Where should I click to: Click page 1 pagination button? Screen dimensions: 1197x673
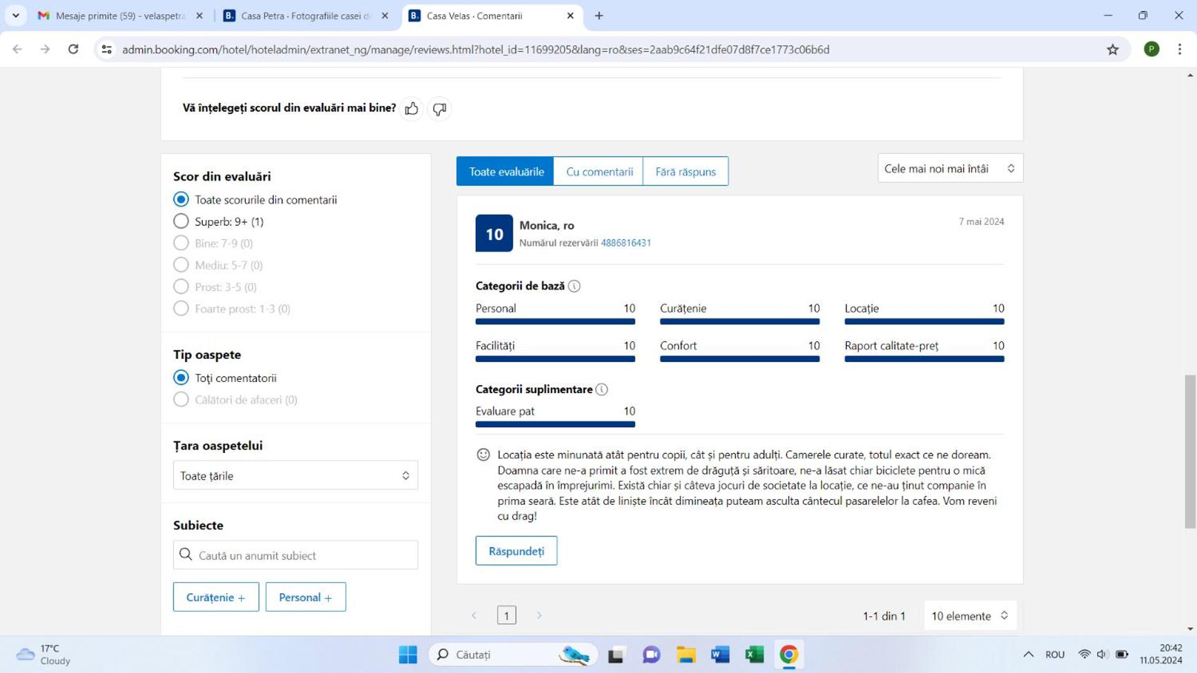pyautogui.click(x=506, y=616)
